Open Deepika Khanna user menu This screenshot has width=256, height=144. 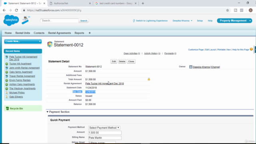tap(182, 21)
